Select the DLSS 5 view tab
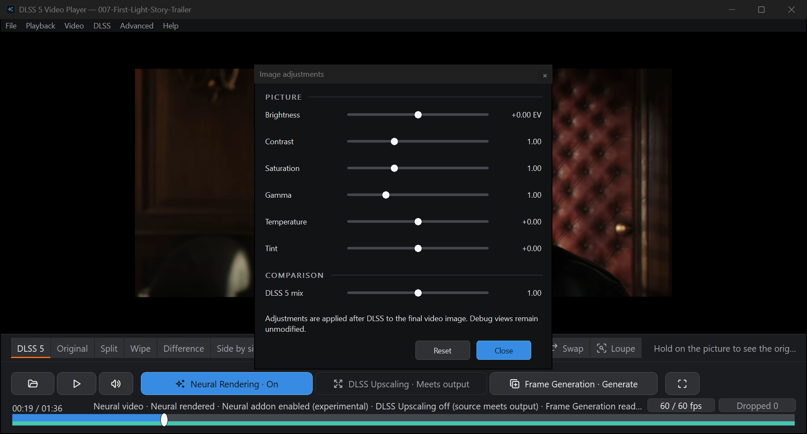Screen dimensions: 807x434 (31, 348)
